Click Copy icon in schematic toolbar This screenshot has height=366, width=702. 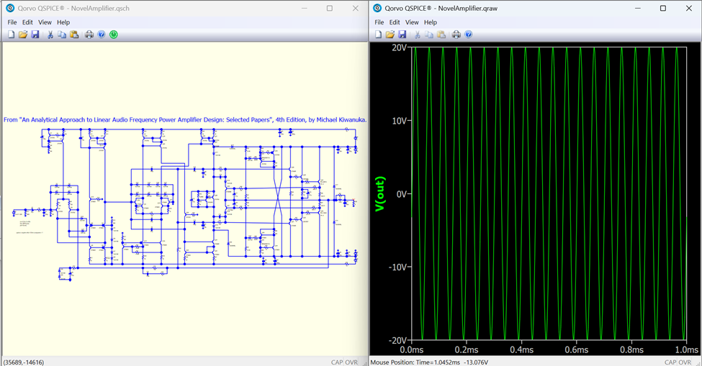coord(62,35)
